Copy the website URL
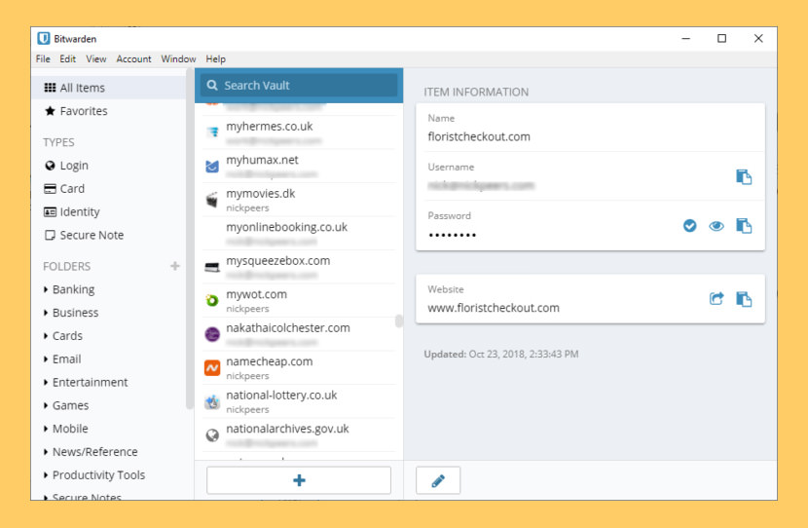Image resolution: width=808 pixels, height=528 pixels. click(744, 298)
